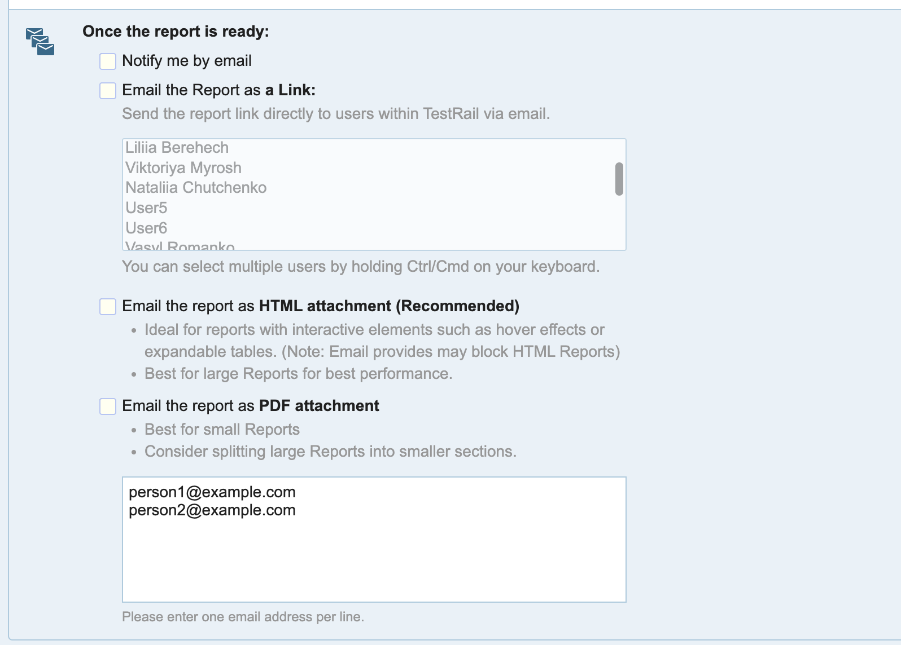901x645 pixels.
Task: Place the cursor on the person2@example.com line
Action: click(x=212, y=510)
